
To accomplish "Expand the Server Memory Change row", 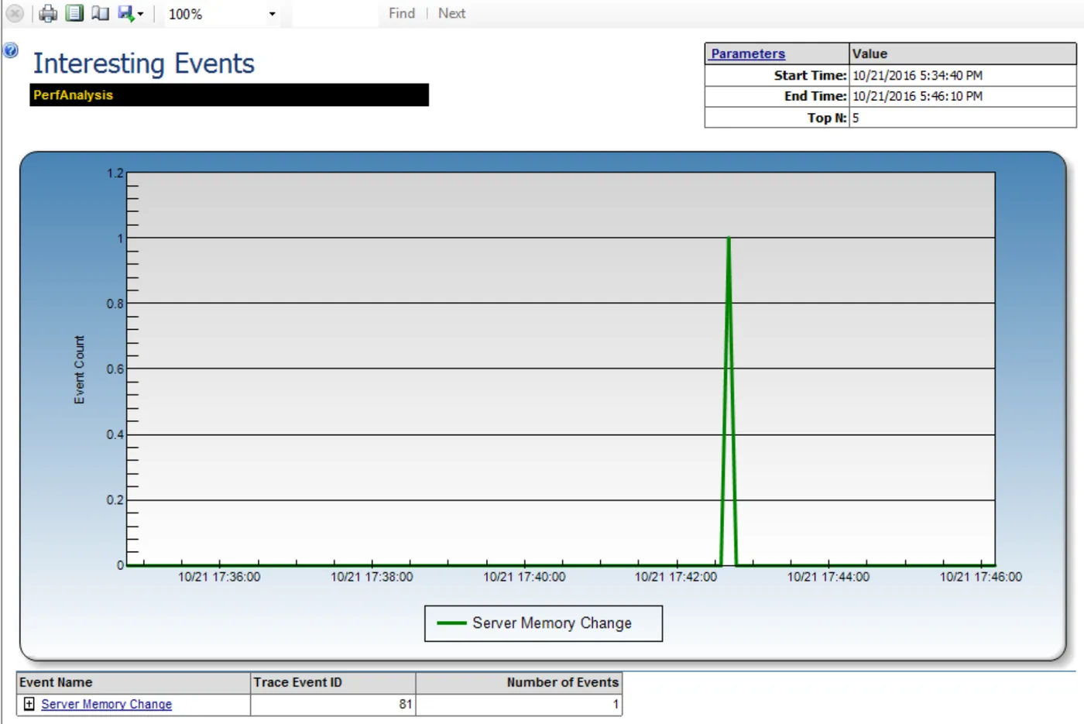I will [x=29, y=704].
